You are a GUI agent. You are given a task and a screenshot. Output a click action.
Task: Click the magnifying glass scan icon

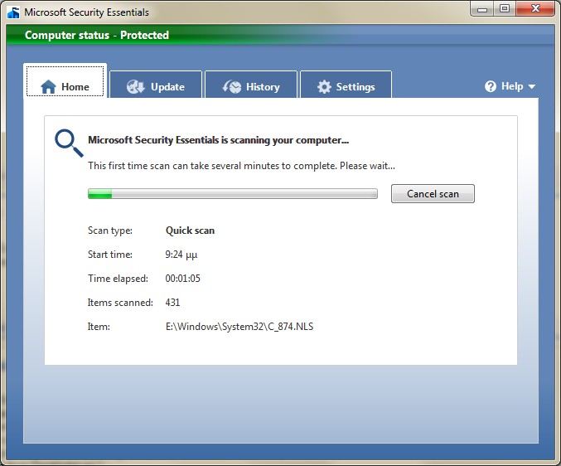[69, 143]
